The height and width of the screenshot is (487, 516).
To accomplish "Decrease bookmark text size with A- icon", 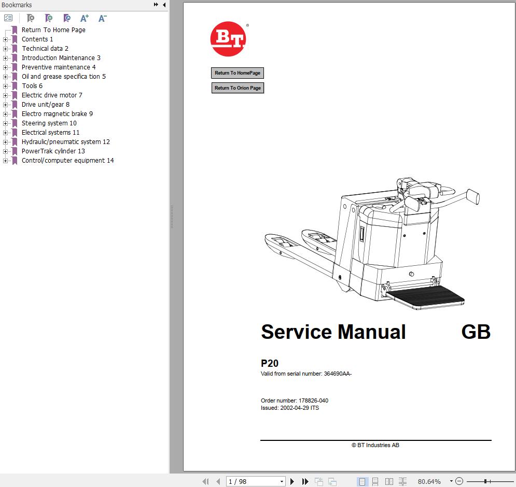I will click(x=102, y=18).
